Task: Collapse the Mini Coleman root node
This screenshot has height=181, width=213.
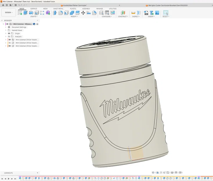Action: (x=3, y=24)
